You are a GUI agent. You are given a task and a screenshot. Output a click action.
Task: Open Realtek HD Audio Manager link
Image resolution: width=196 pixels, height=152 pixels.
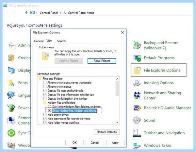point(168,108)
